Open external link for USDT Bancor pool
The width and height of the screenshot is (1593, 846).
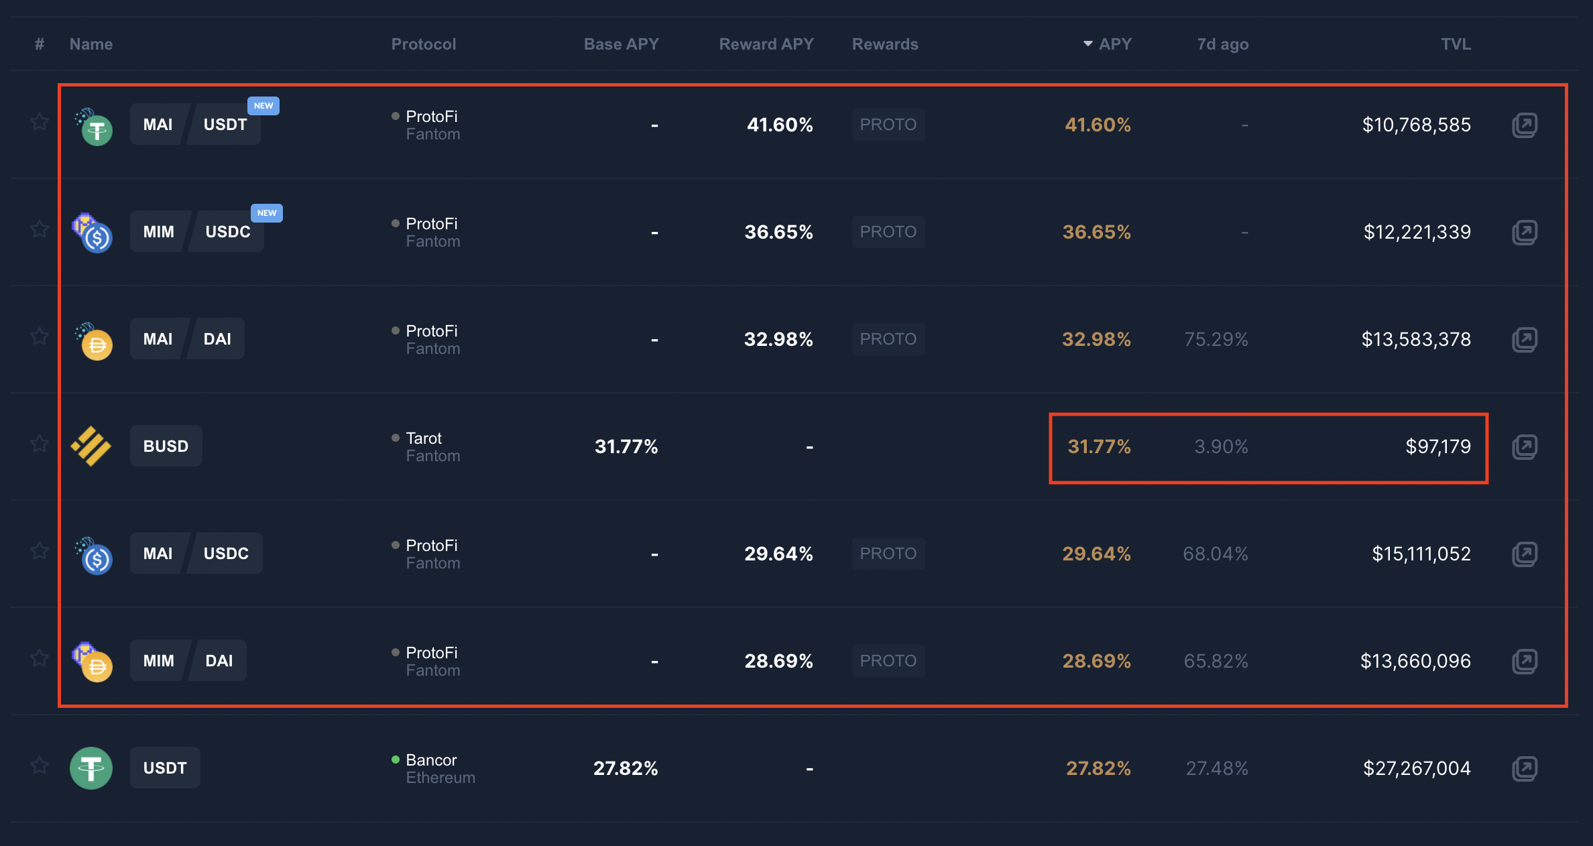[1525, 769]
